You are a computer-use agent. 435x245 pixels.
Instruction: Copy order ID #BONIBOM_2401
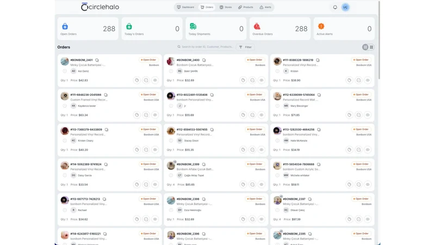coord(97,60)
